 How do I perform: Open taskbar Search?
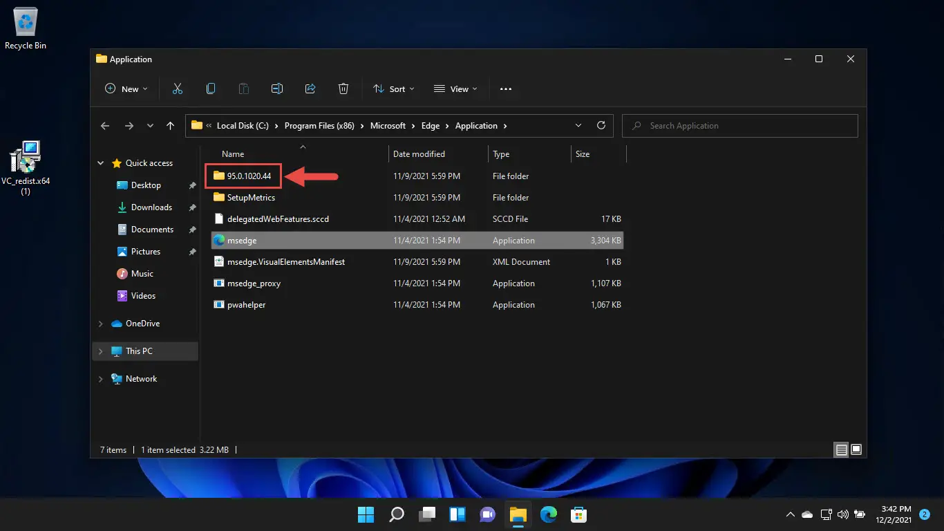click(396, 514)
